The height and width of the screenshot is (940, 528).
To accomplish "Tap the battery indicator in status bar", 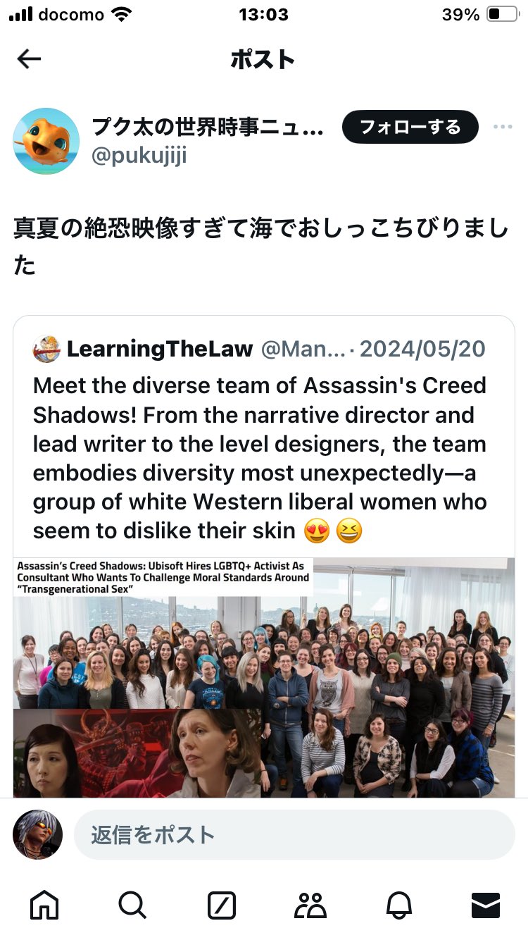I will click(x=503, y=14).
